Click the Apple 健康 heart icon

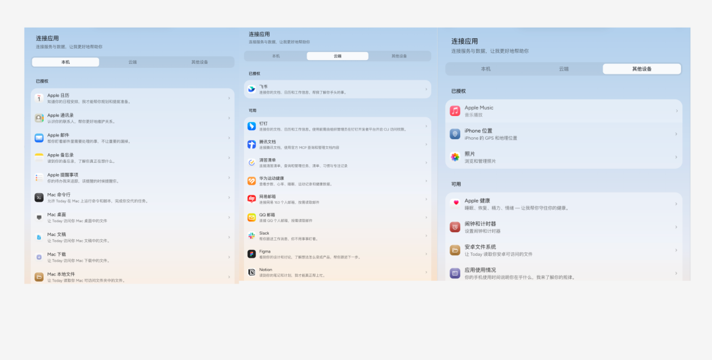[x=455, y=204]
